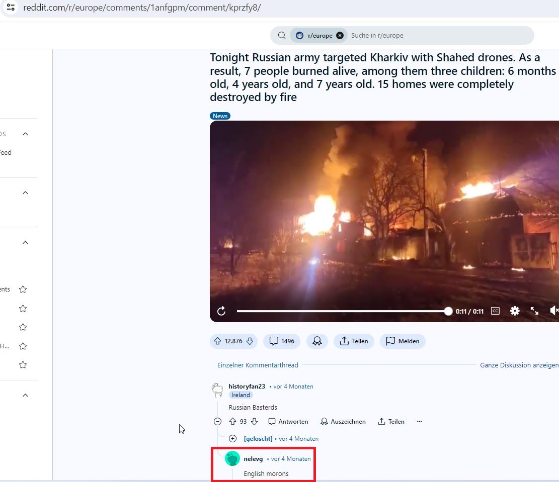Open video settings gear
The width and height of the screenshot is (559, 482).
515,311
